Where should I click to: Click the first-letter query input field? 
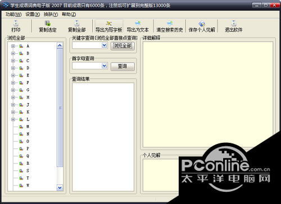[87, 66]
